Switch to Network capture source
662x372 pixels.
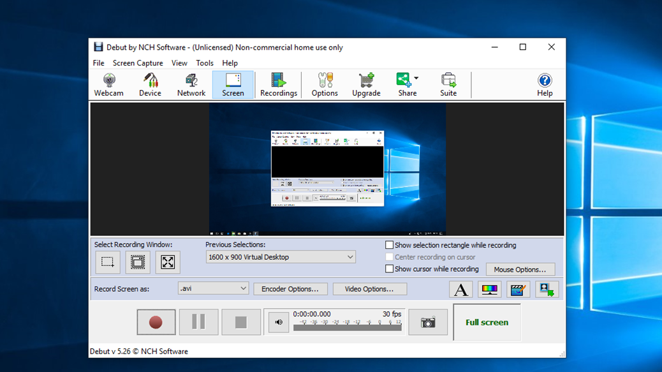pyautogui.click(x=191, y=85)
